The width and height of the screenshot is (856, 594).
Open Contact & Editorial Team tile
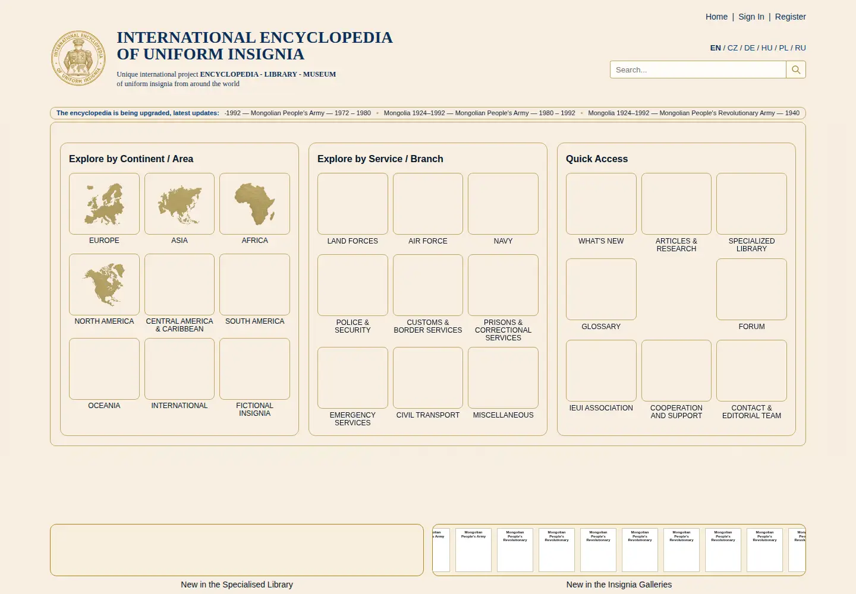pos(751,371)
